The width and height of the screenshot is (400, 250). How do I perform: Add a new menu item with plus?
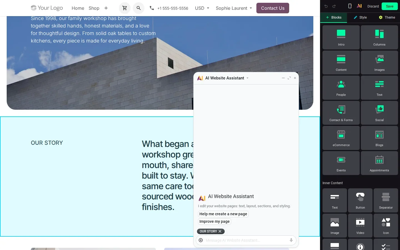coord(106,8)
